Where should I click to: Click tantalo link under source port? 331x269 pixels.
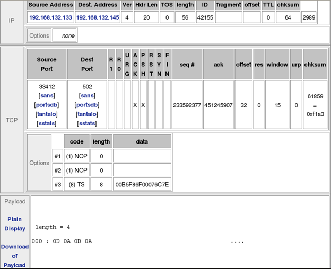(47, 114)
